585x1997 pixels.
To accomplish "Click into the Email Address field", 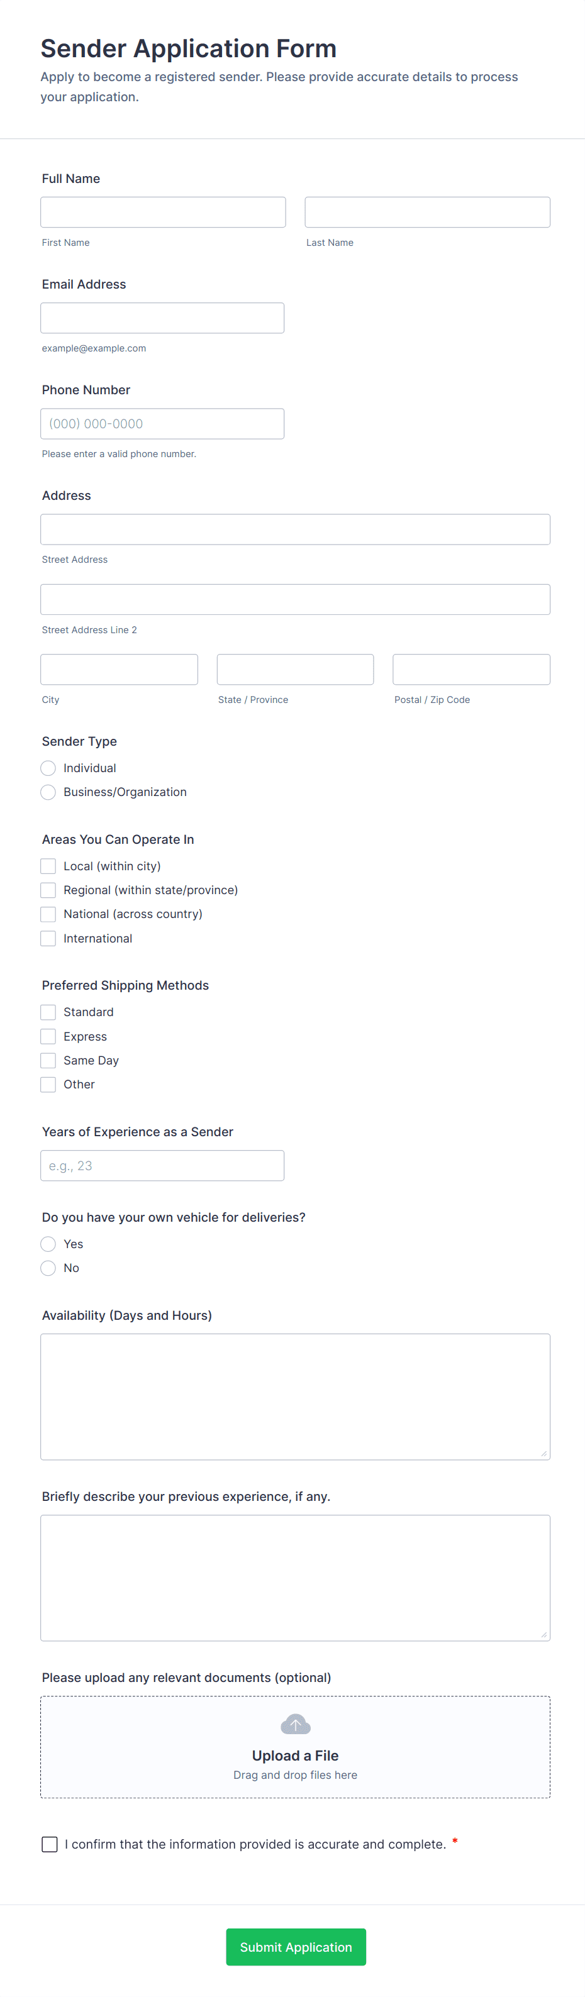I will 162,318.
